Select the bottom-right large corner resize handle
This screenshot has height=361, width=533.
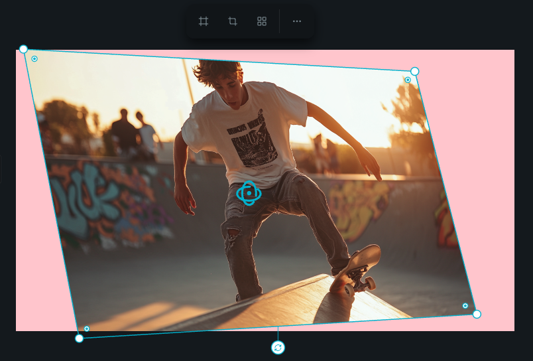477,314
